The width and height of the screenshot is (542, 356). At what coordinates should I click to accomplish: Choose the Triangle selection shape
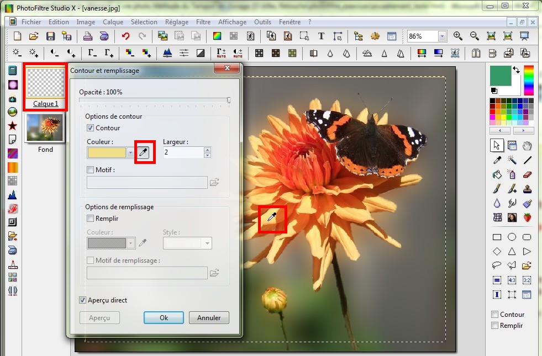(512, 251)
